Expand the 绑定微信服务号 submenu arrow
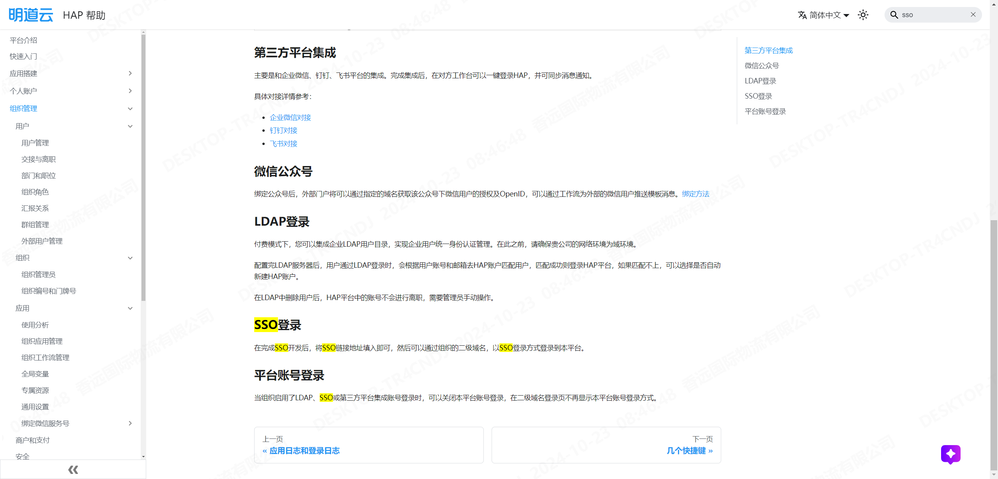The width and height of the screenshot is (998, 479). pos(130,423)
